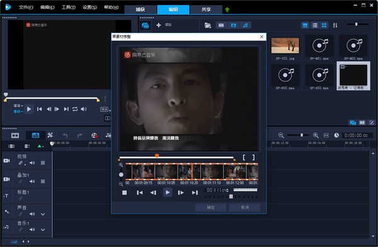
Task: Expand the voice track chevron
Action: point(43,214)
